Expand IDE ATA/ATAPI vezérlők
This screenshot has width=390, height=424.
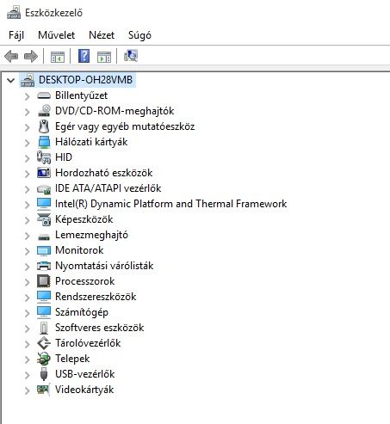coord(27,189)
